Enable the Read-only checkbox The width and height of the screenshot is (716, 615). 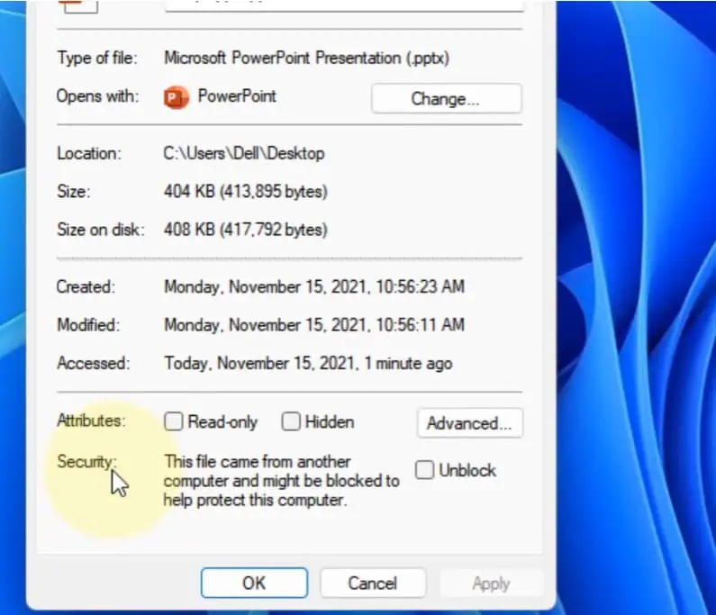pyautogui.click(x=174, y=421)
